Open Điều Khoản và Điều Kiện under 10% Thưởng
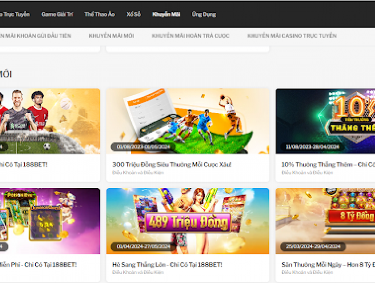 307,173
